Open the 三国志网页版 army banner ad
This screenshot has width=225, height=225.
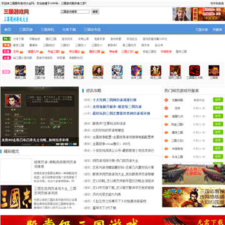(x=194, y=174)
